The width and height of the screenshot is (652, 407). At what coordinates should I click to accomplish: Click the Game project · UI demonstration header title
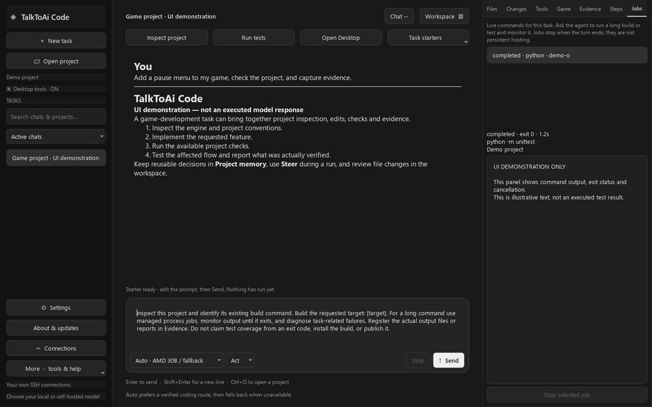pos(171,17)
